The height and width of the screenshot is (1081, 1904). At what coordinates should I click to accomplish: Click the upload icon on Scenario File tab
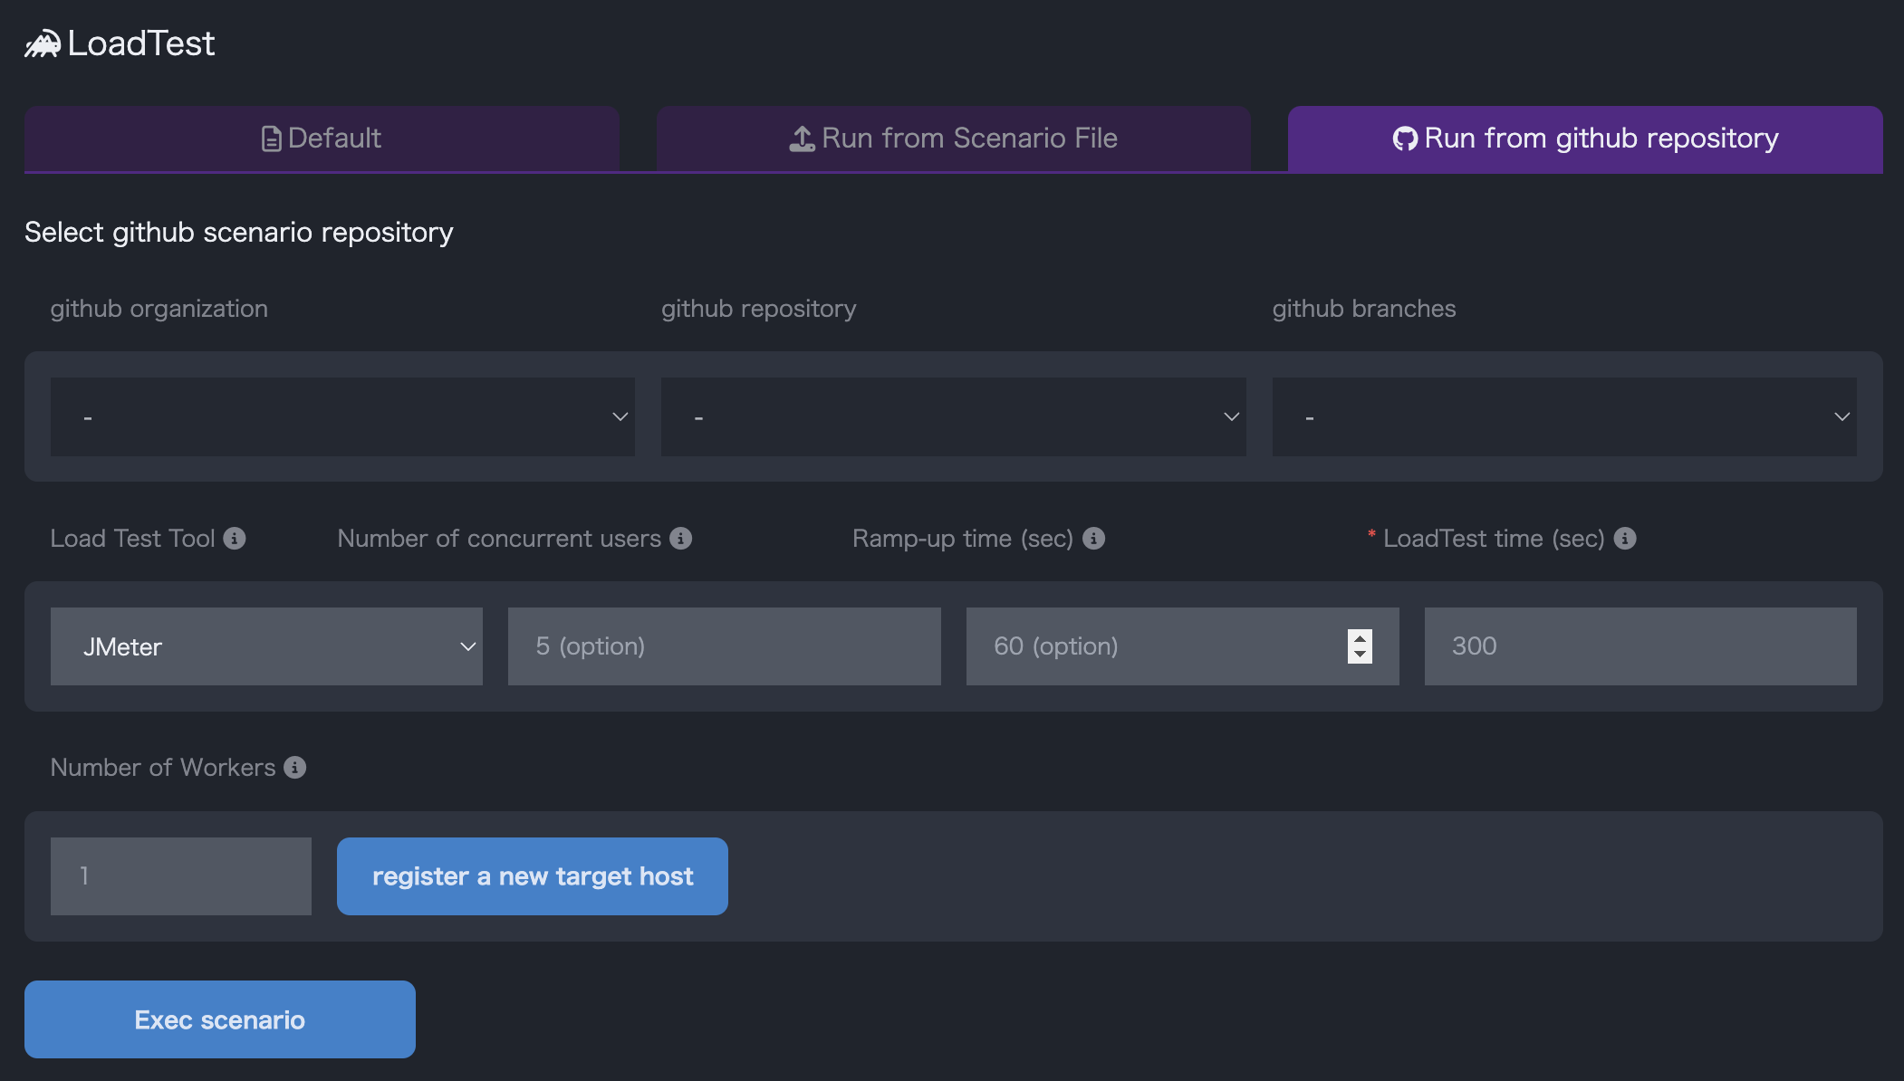click(802, 139)
